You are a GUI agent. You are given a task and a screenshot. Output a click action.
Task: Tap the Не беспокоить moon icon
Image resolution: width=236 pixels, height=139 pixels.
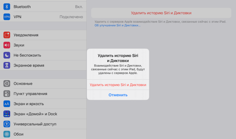[x=7, y=55]
